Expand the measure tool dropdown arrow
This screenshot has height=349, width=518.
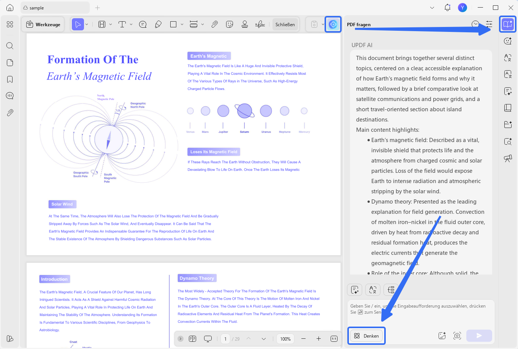coord(203,24)
